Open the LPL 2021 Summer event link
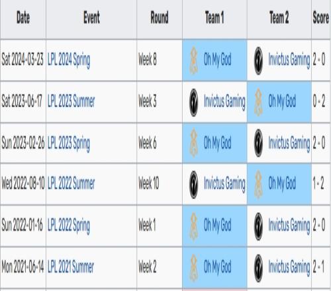This screenshot has width=331, height=291. coord(71,267)
